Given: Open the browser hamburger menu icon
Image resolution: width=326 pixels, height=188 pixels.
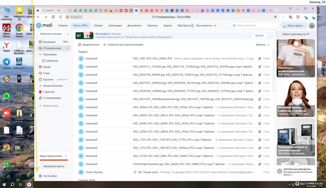Looking at the screenshot, I should coord(290,8).
